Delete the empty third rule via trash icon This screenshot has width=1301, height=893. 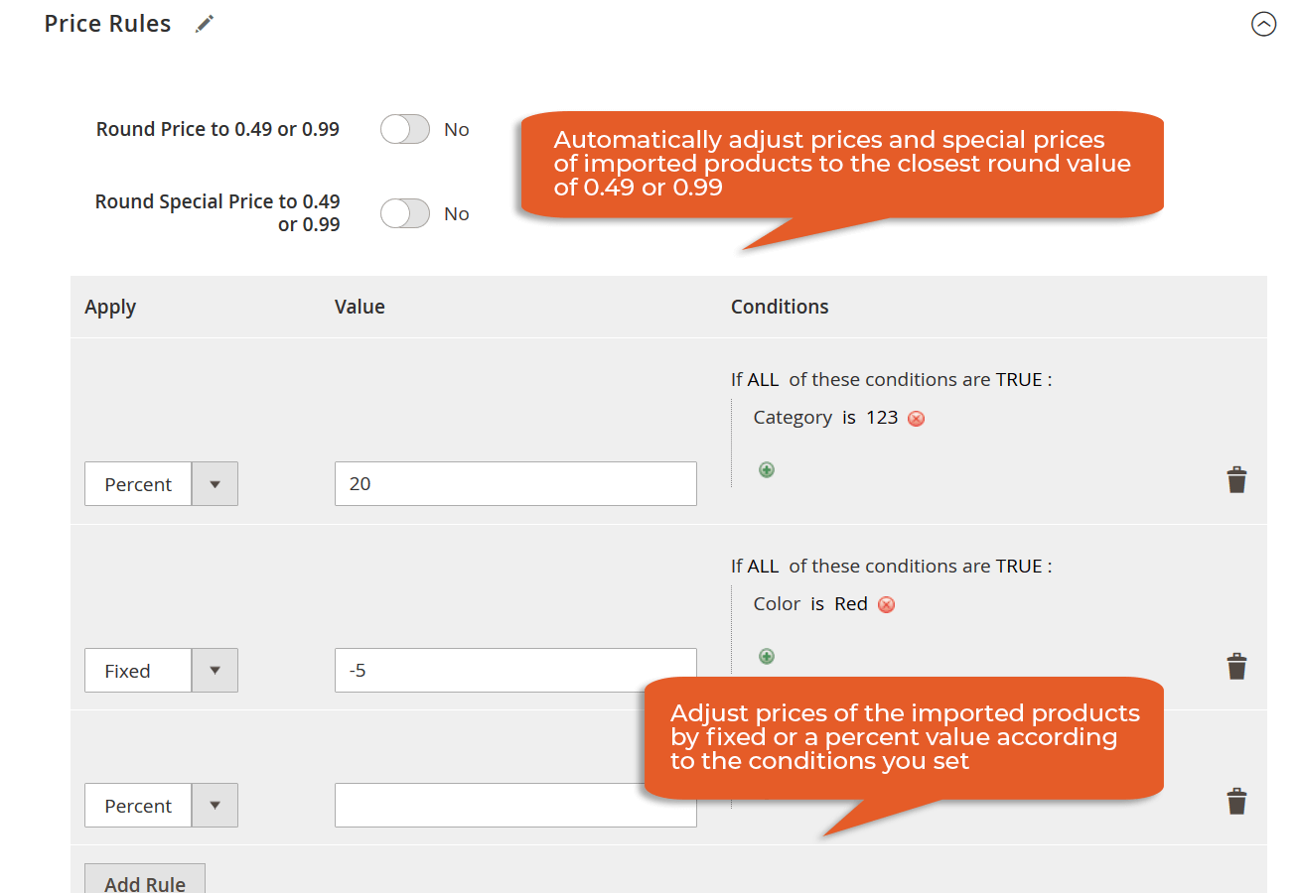(x=1236, y=802)
